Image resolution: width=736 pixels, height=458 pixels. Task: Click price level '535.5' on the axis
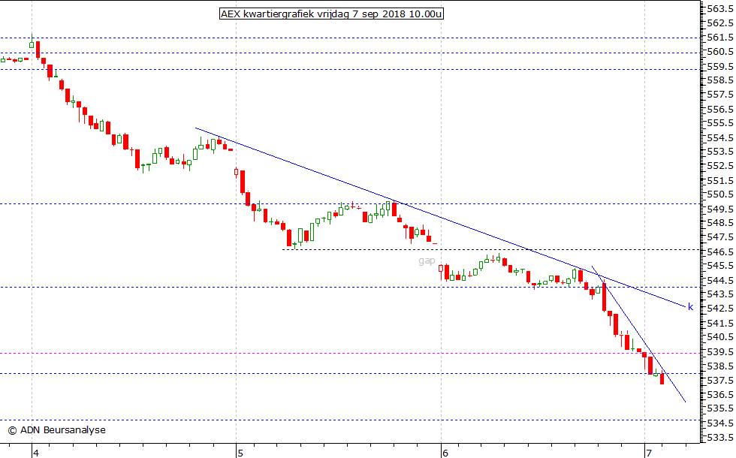pyautogui.click(x=720, y=408)
